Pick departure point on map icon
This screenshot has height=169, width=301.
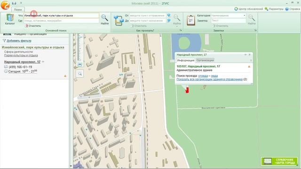pos(169,15)
